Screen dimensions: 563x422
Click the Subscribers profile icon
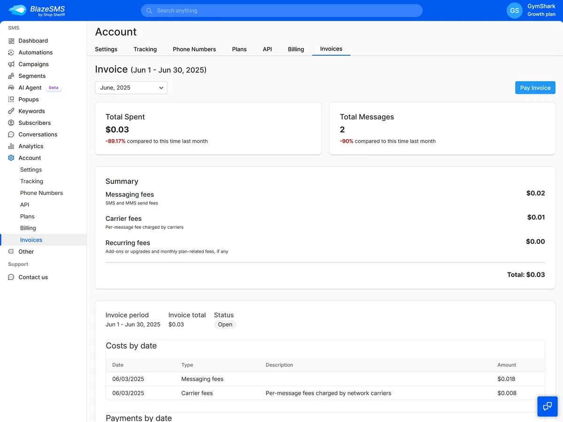10,123
